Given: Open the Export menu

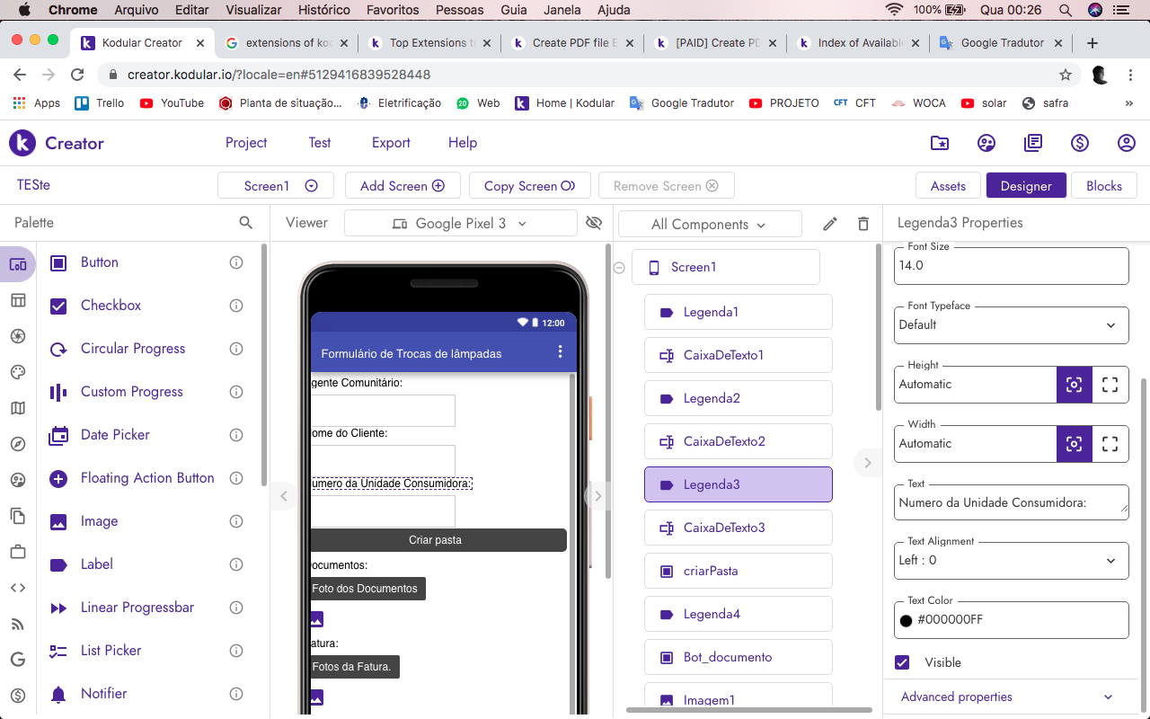Looking at the screenshot, I should coord(391,143).
